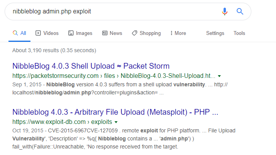Click the News tab newspaper icon
This screenshot has width=276, height=155.
(105, 33)
